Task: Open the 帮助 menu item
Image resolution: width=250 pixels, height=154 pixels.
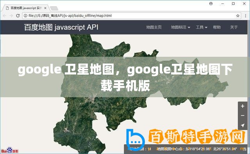Action: [217, 27]
